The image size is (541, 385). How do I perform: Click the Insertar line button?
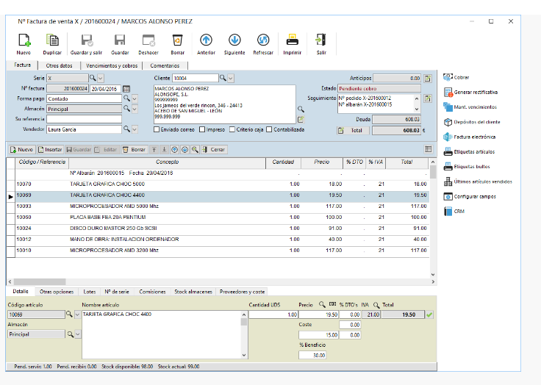click(x=50, y=149)
